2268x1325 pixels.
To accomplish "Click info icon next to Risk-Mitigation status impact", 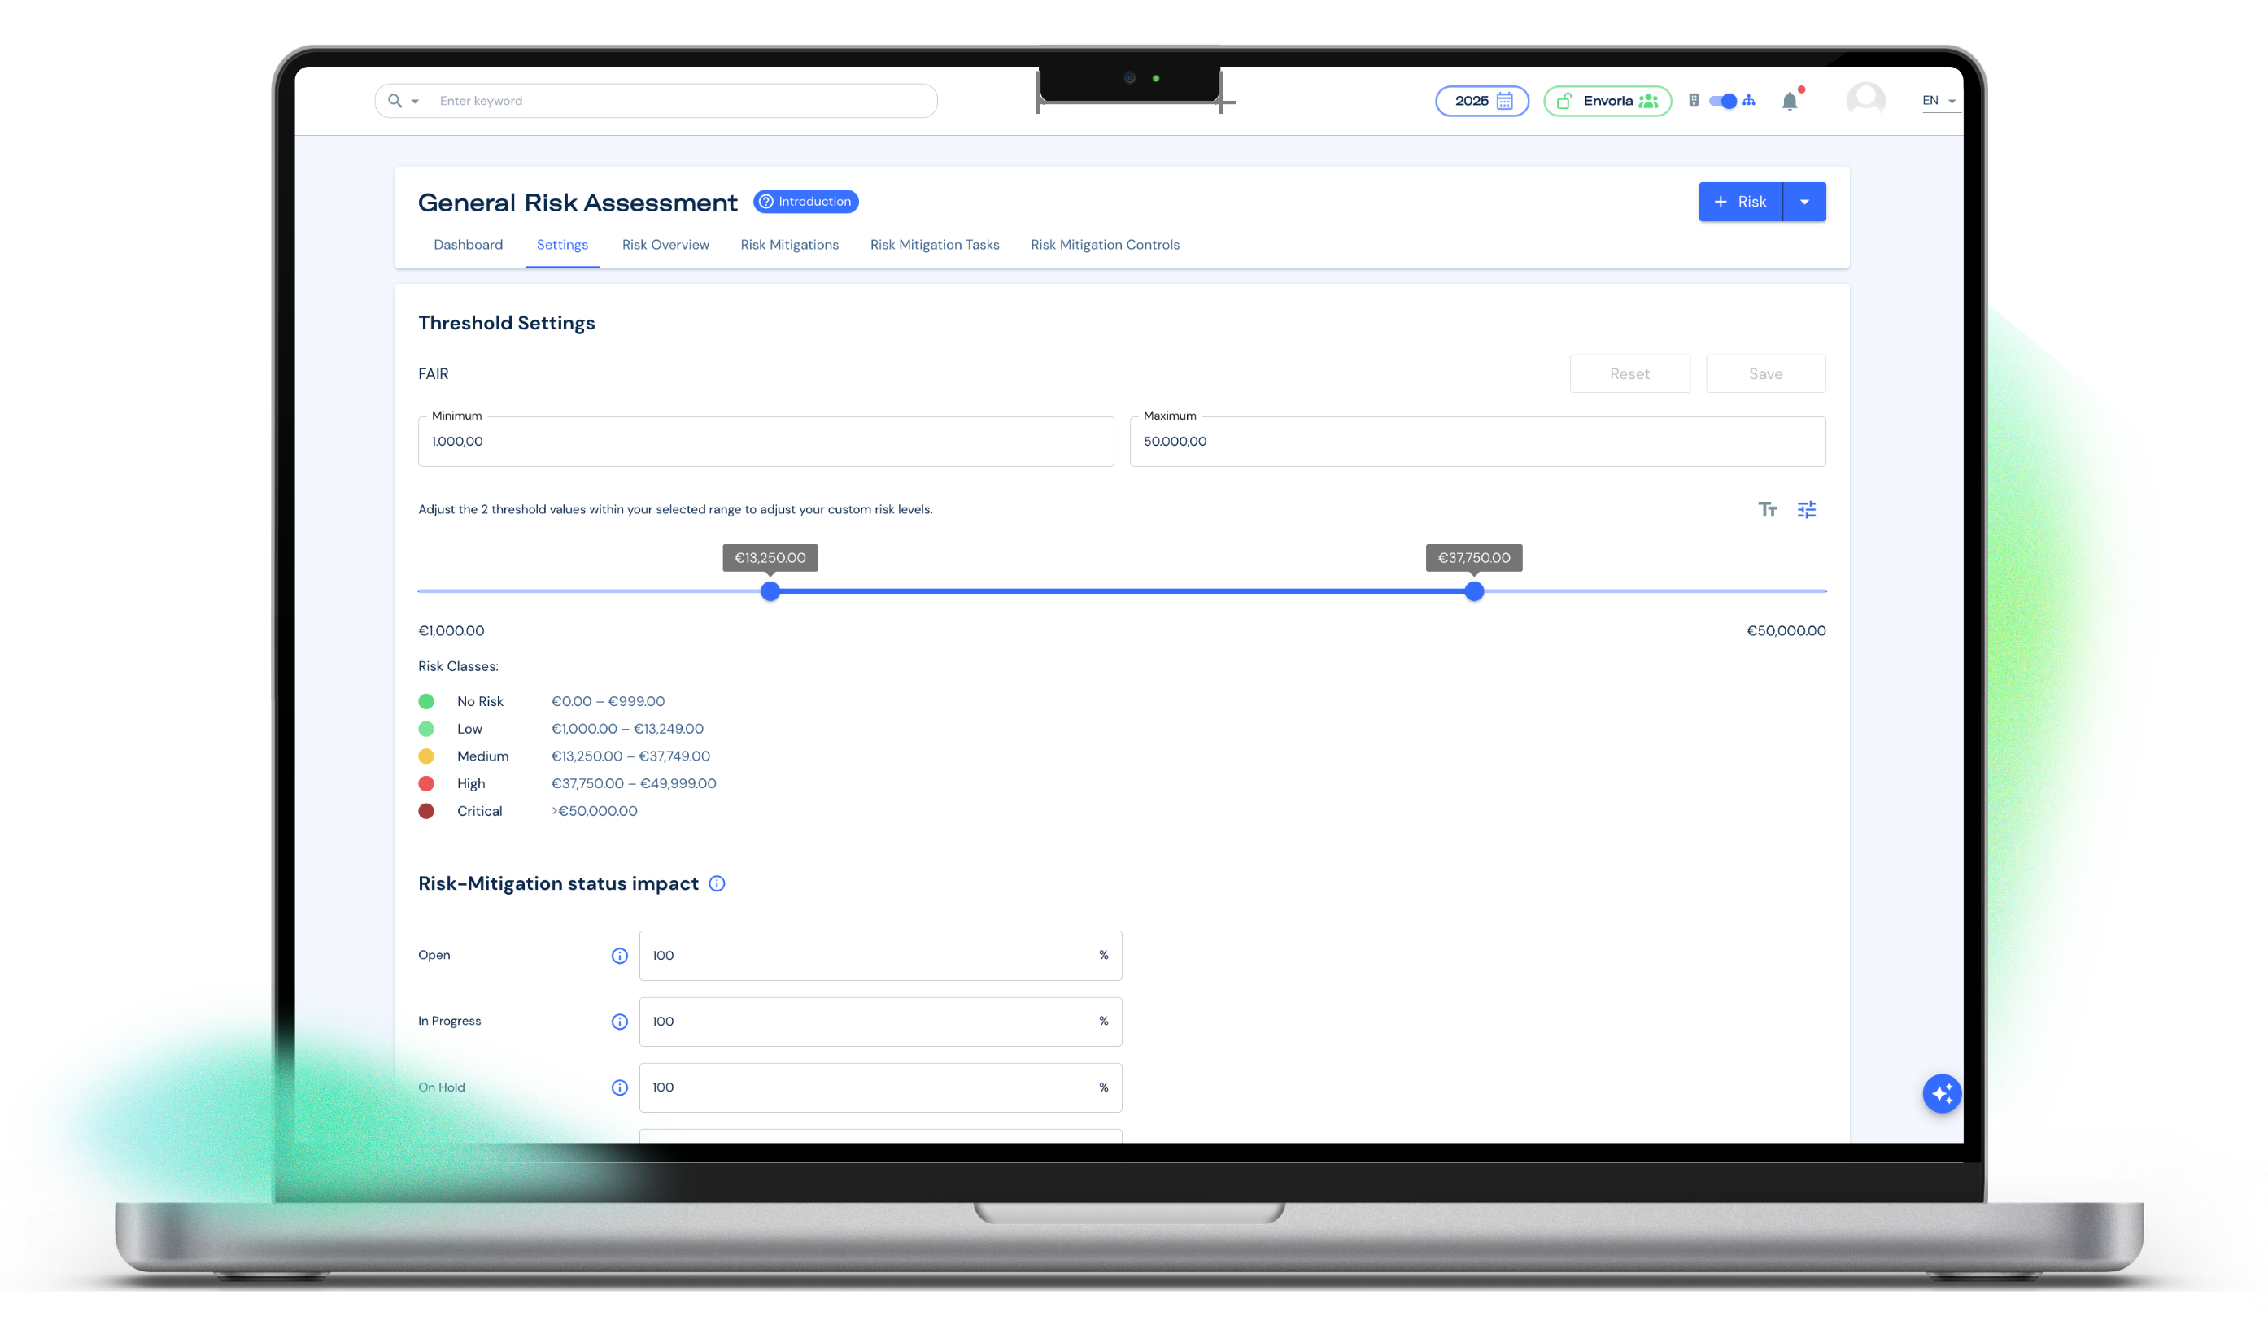I will (717, 883).
